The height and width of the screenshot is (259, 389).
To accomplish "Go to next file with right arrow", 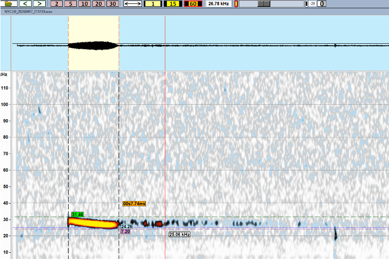I will (38, 4).
